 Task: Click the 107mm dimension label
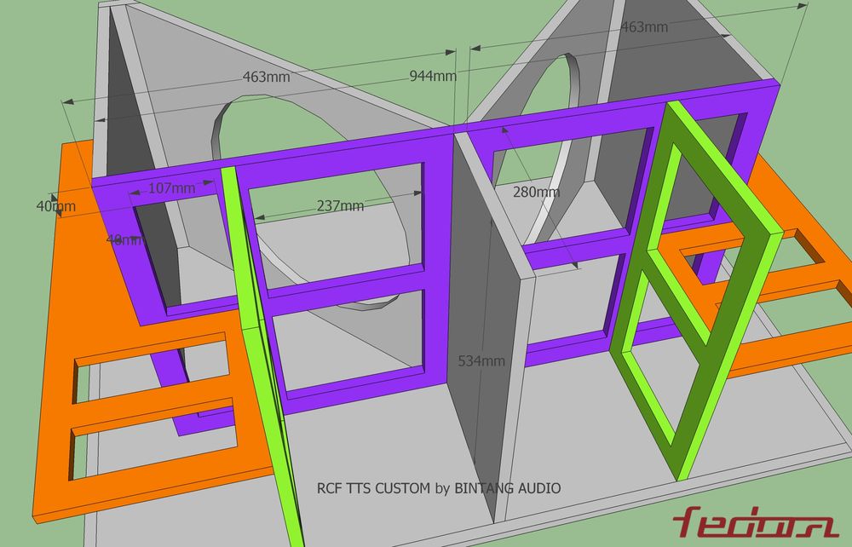click(x=171, y=187)
